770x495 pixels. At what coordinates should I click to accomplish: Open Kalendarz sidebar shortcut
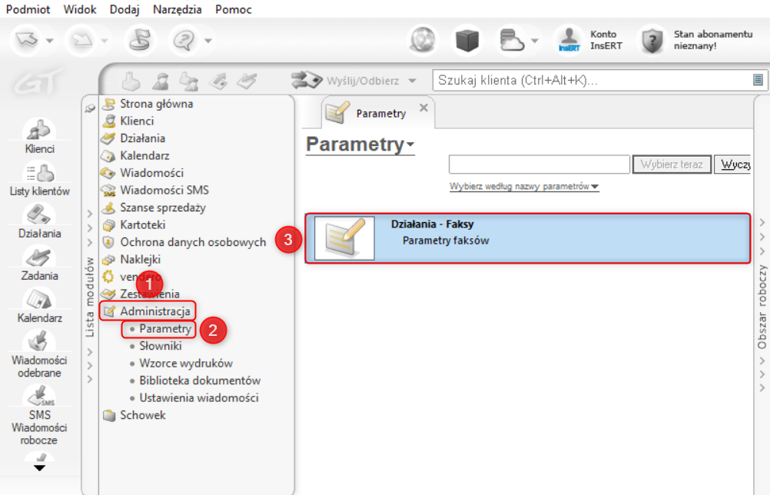pos(39,306)
